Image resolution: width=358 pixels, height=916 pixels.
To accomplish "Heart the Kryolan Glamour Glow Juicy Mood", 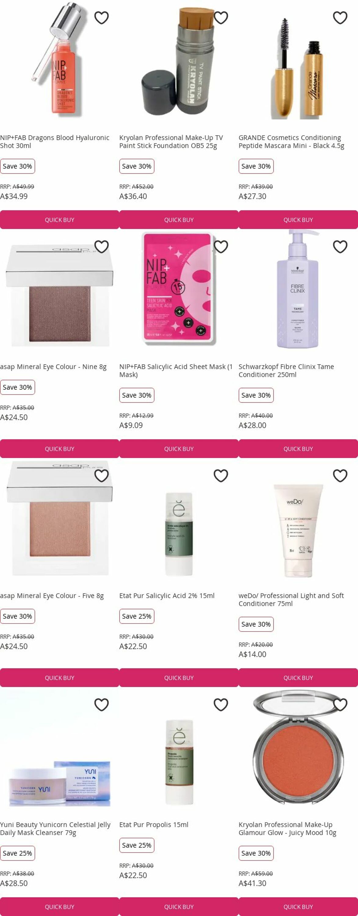I will pos(340,704).
